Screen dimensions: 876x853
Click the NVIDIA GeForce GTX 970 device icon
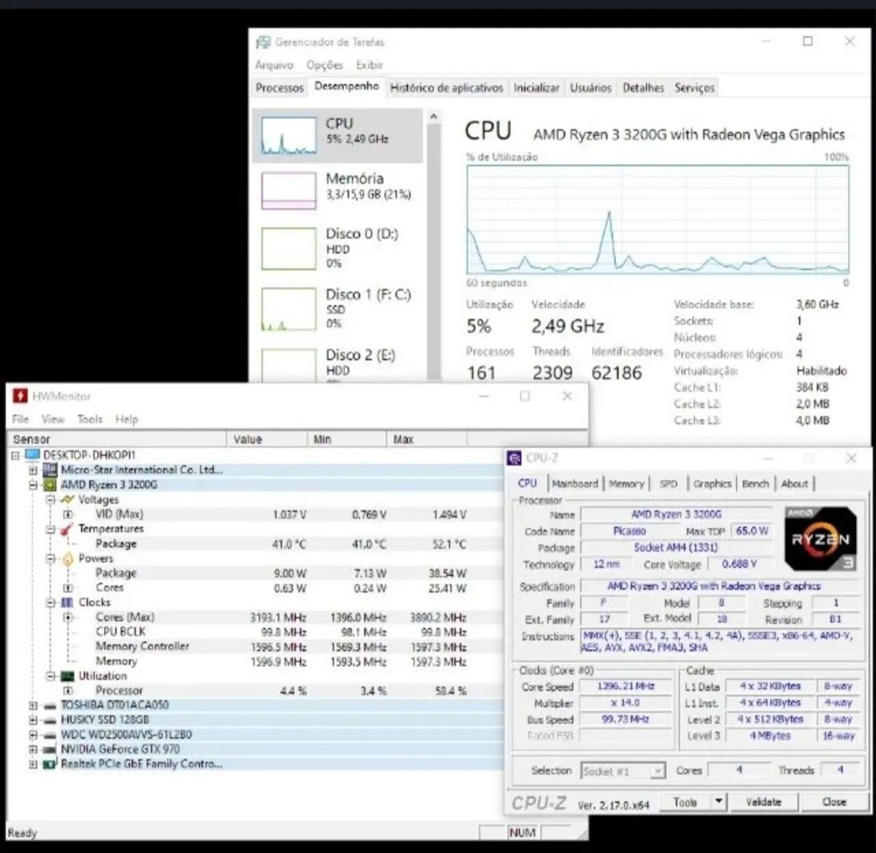point(49,749)
